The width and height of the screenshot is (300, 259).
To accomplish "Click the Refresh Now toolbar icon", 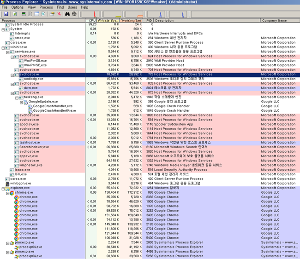I will [x=15, y=14].
